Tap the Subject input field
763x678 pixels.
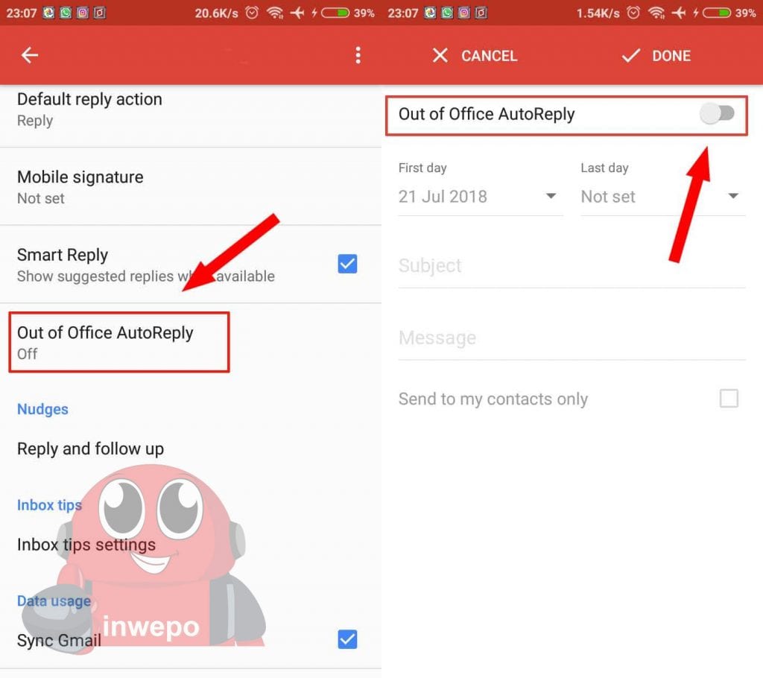(572, 266)
